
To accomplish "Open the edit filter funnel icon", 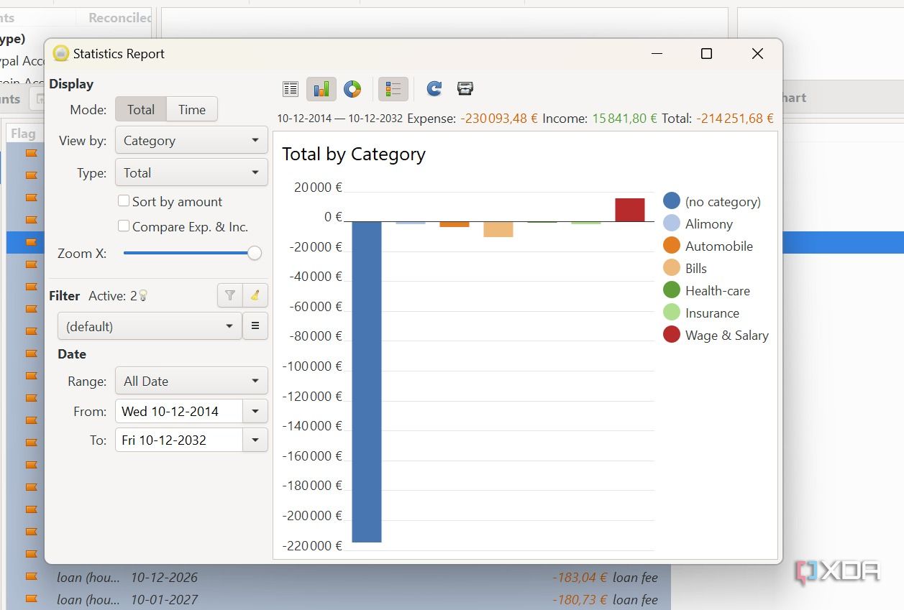I will [230, 295].
